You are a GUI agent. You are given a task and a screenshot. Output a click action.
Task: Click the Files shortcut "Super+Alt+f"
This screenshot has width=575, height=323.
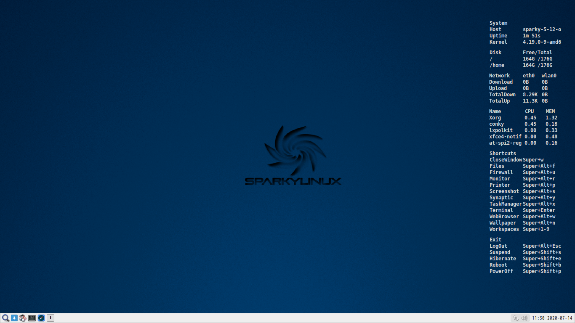click(539, 166)
